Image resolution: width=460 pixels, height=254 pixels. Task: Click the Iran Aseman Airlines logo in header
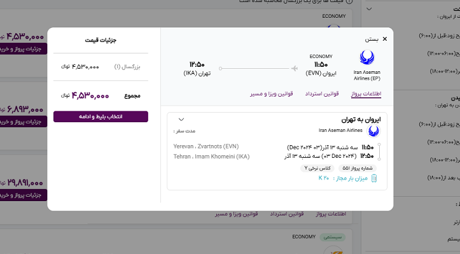pyautogui.click(x=366, y=57)
